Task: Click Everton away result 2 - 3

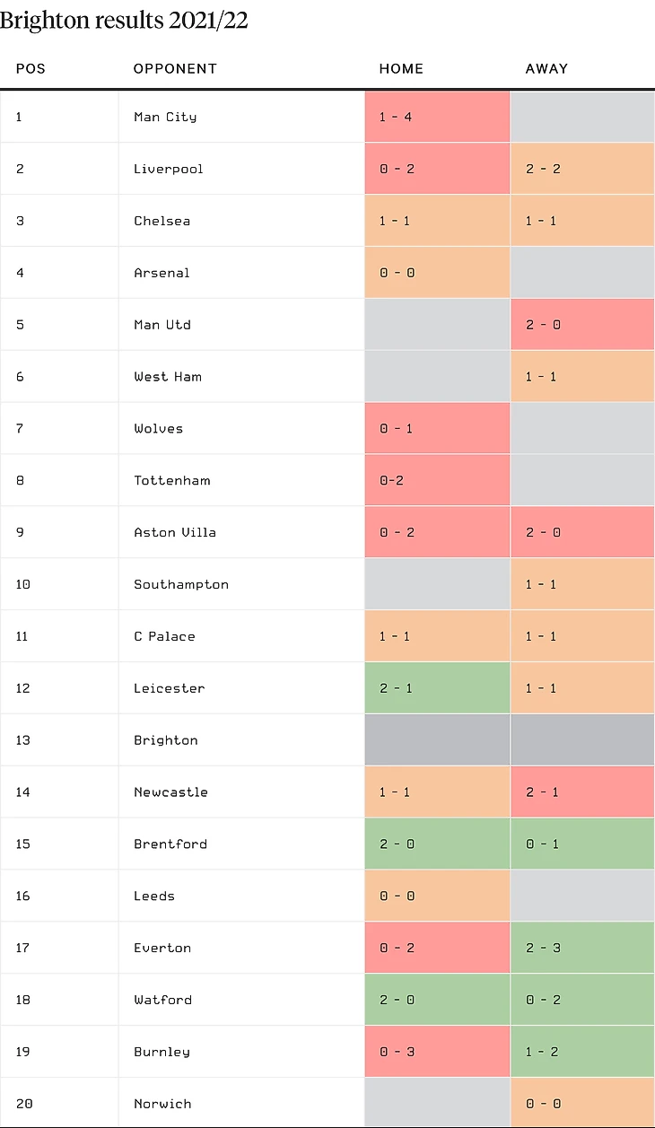Action: click(x=543, y=948)
